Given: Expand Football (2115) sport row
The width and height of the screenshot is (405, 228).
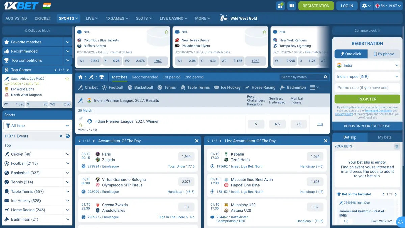Looking at the screenshot, I should click(x=68, y=163).
